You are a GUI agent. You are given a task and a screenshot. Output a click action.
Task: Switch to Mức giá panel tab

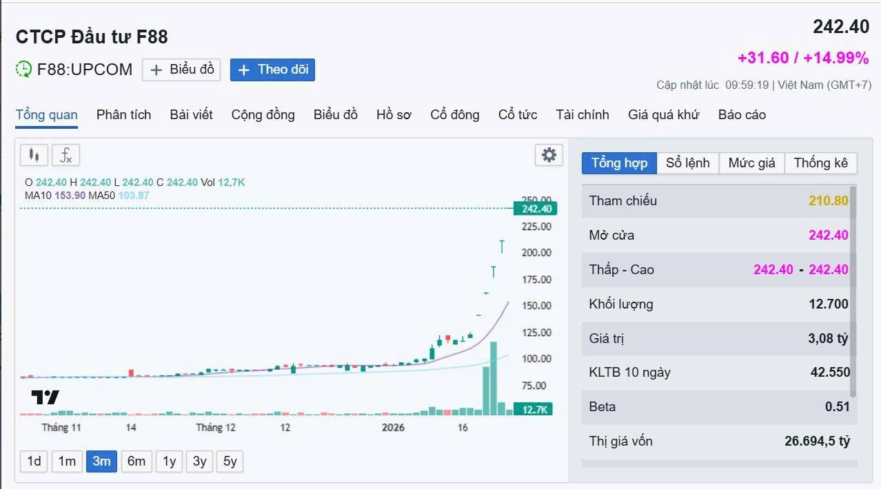tap(752, 163)
